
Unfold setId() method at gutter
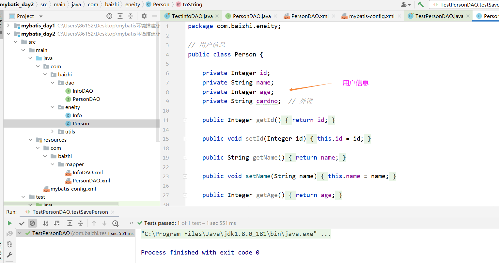coord(185,139)
